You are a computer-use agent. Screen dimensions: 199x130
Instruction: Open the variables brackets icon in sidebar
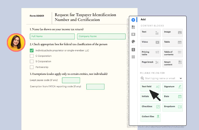tap(133, 34)
